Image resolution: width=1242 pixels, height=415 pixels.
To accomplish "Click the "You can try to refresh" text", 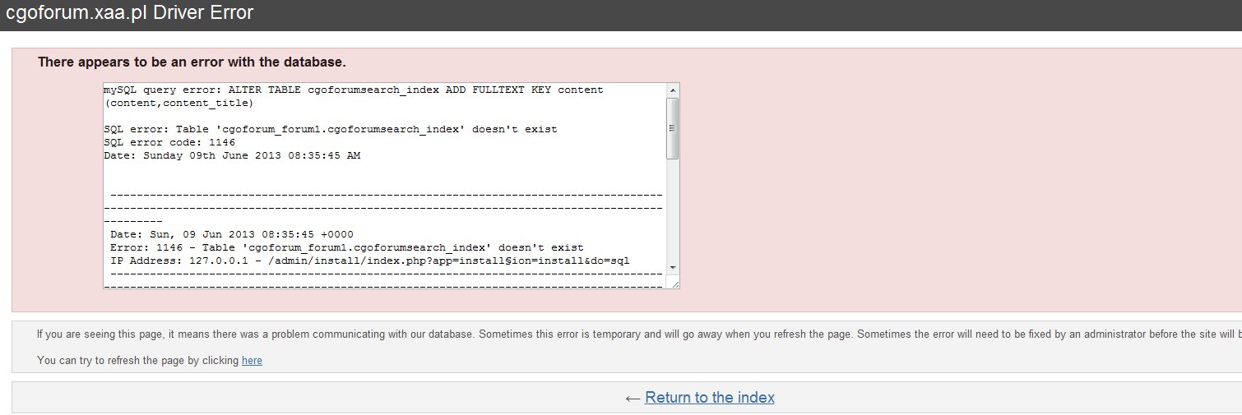I will [138, 361].
